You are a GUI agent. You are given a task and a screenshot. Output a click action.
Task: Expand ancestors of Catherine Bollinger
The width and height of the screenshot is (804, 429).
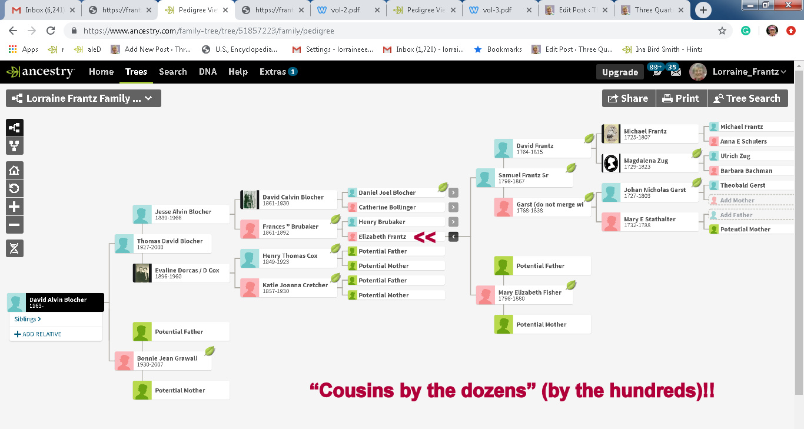(x=453, y=207)
